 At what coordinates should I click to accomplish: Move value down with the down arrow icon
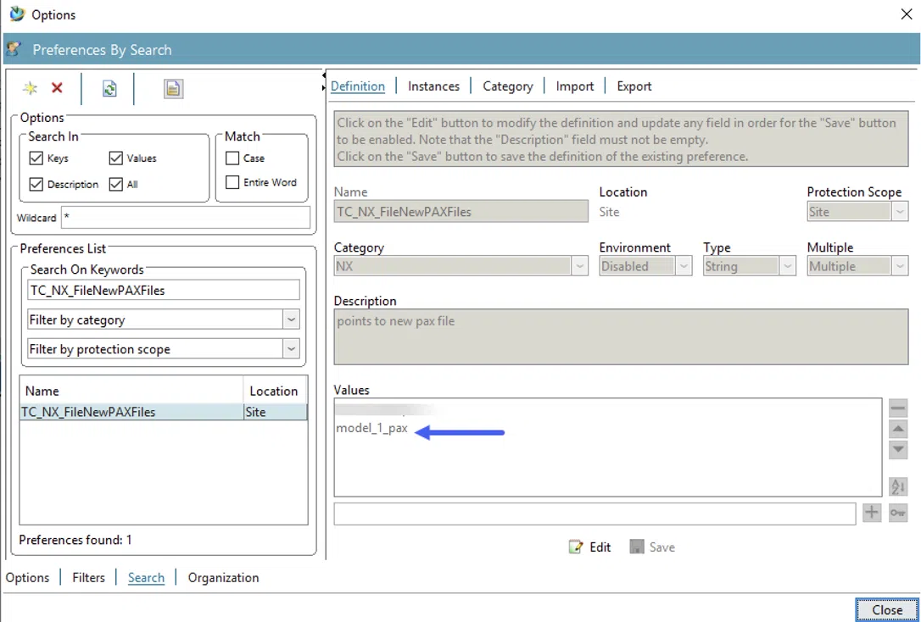point(897,449)
